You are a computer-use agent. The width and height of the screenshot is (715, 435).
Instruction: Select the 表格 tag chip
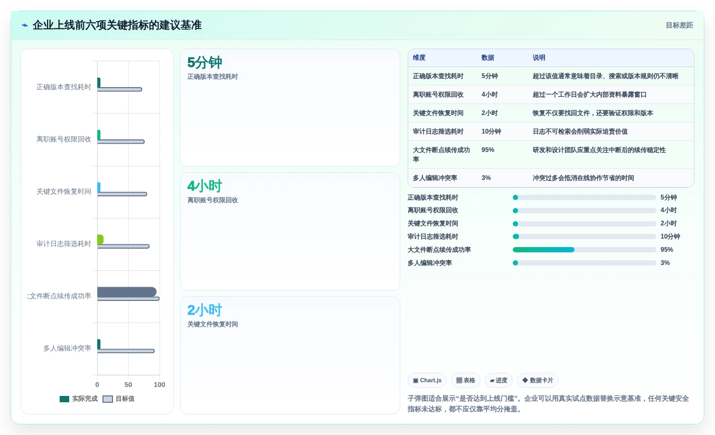pos(466,381)
